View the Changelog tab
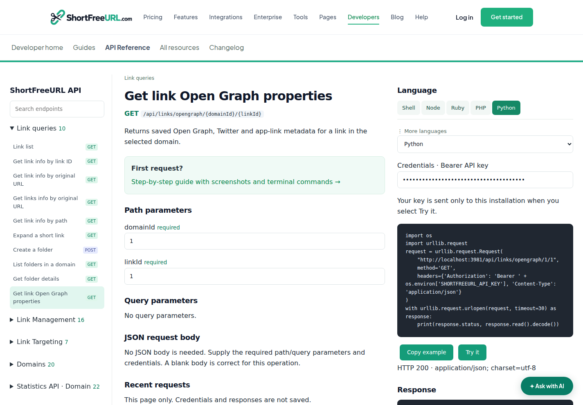583x405 pixels. (x=227, y=47)
